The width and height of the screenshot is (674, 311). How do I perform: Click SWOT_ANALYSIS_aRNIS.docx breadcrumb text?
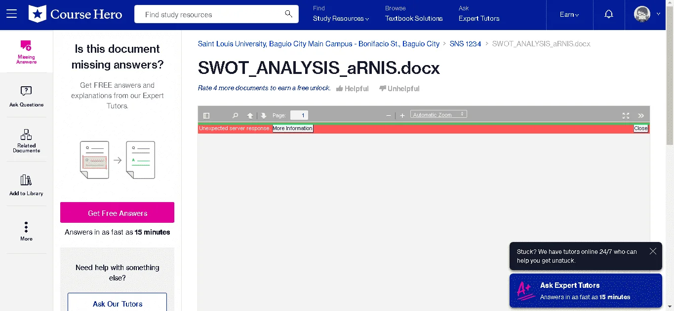[541, 44]
